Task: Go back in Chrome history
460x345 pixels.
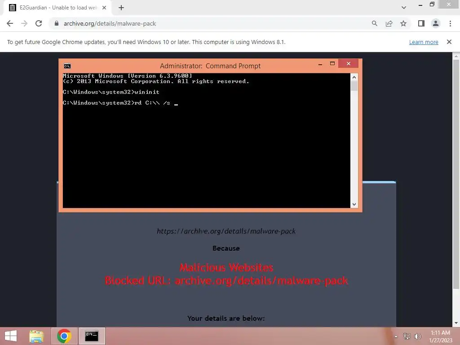Action: click(10, 23)
